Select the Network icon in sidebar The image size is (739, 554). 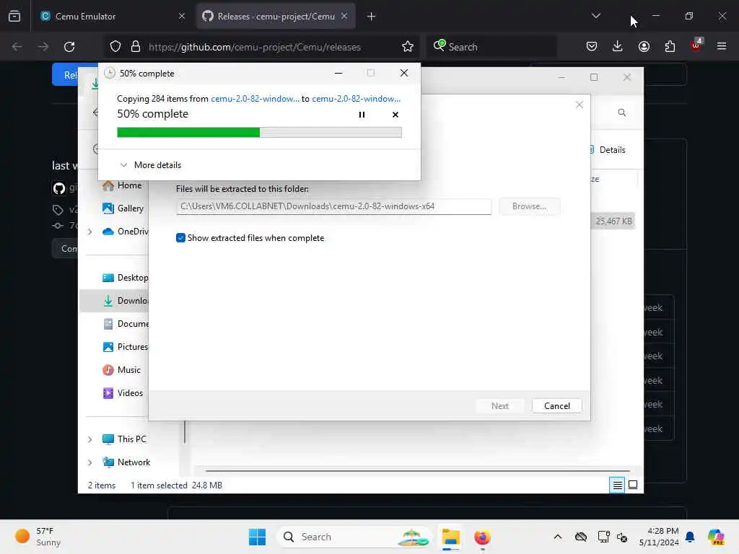tap(108, 462)
